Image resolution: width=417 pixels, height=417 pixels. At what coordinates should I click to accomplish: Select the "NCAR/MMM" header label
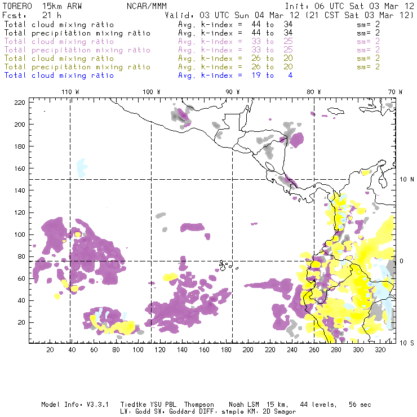[147, 6]
